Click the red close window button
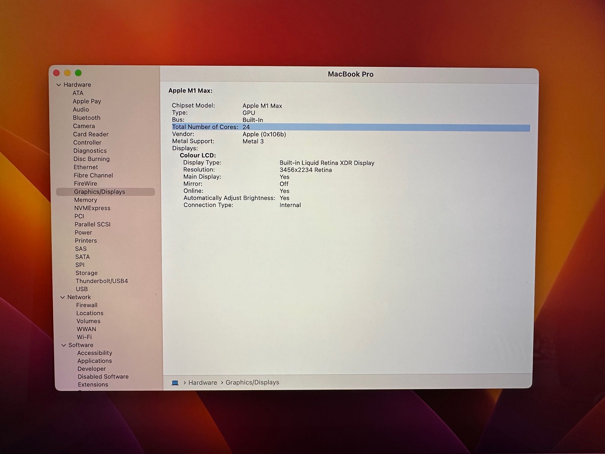Screen dimensions: 605x454 [56, 73]
